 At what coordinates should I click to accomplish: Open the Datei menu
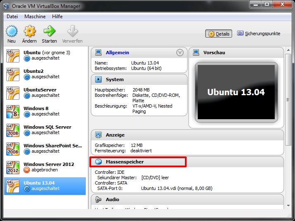coord(12,17)
